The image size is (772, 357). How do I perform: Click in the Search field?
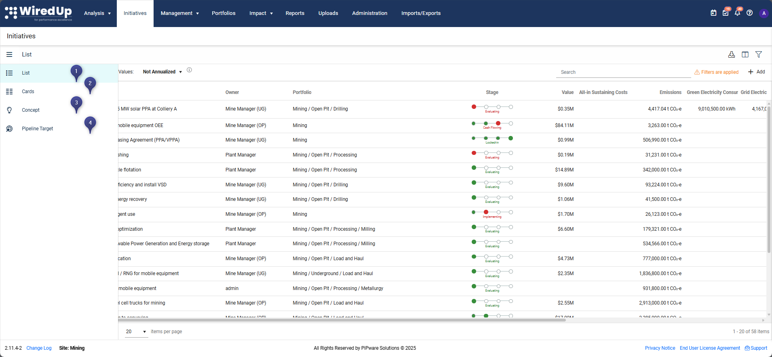tap(623, 72)
